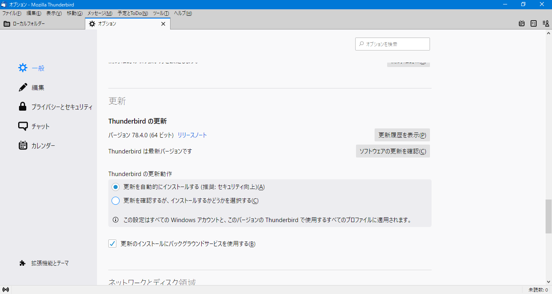
Task: Open the calendar tab icon in toolbar
Action: [x=522, y=23]
